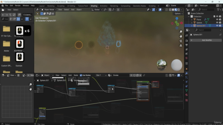
Task: Open the shader editor Node menu
Action: 76,75
